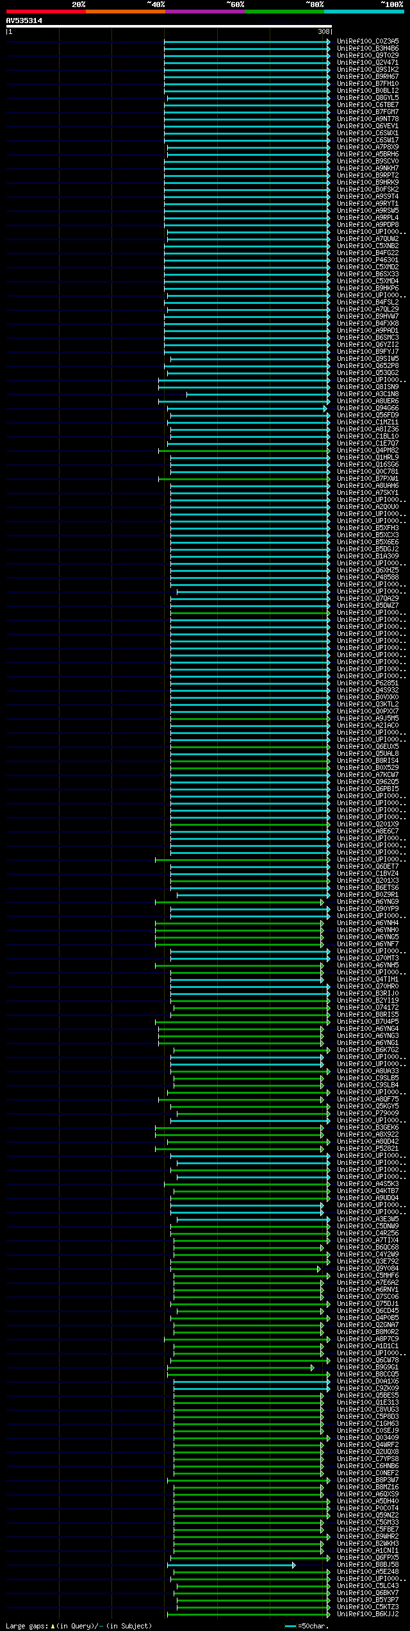Image resolution: width=410 pixels, height=1631 pixels.
Task: Select hit UniRef100_A9PDP8
Action: (368, 225)
